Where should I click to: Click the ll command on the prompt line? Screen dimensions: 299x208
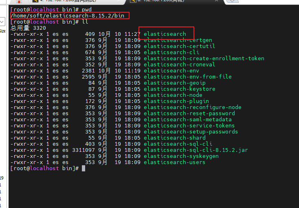coord(85,22)
